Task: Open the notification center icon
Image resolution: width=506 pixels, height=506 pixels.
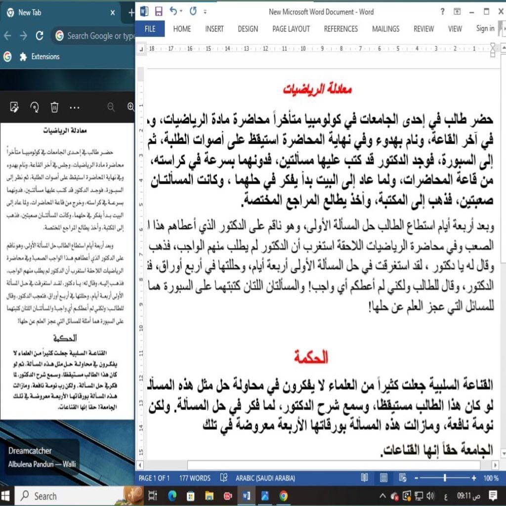Action: (493, 495)
